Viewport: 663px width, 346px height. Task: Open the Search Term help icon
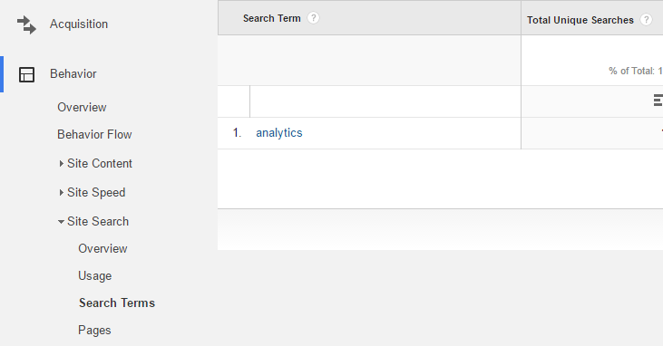[313, 18]
